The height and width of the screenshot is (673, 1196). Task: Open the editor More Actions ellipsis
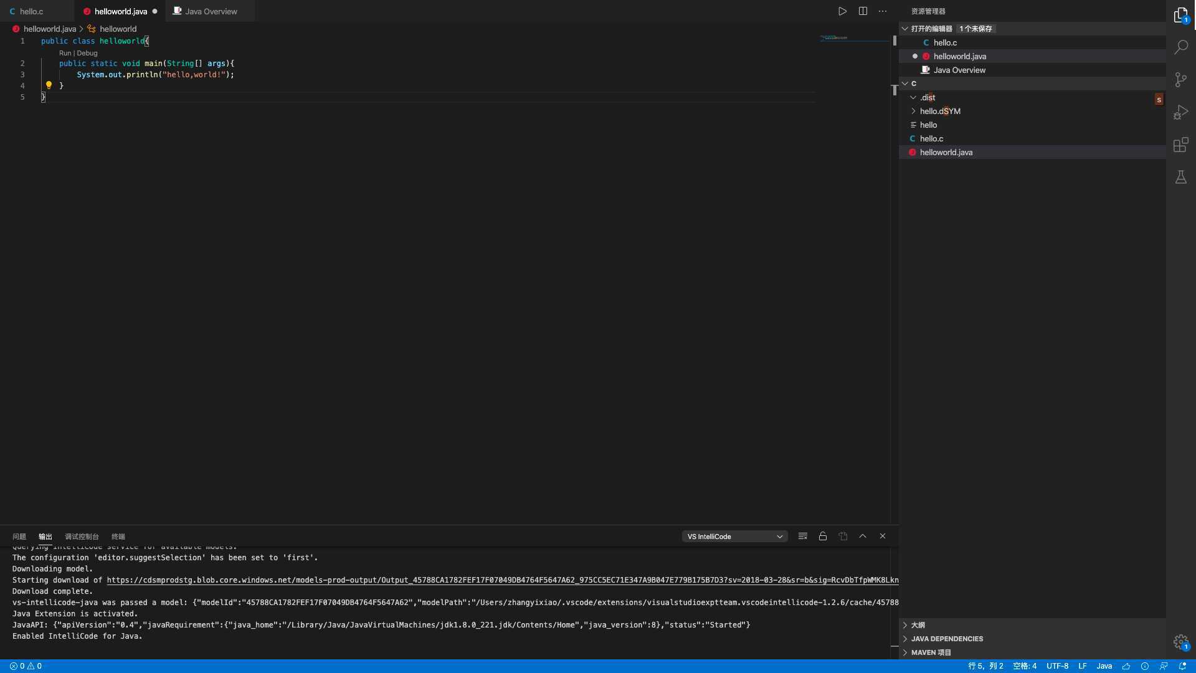pyautogui.click(x=883, y=11)
